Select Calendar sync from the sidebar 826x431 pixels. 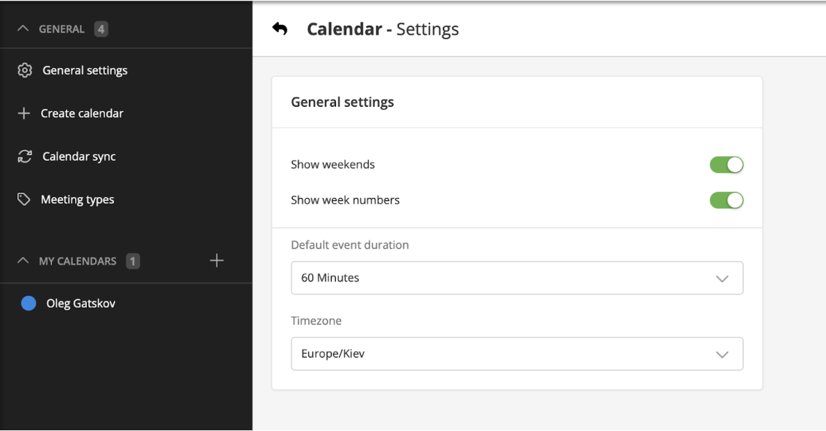[78, 157]
